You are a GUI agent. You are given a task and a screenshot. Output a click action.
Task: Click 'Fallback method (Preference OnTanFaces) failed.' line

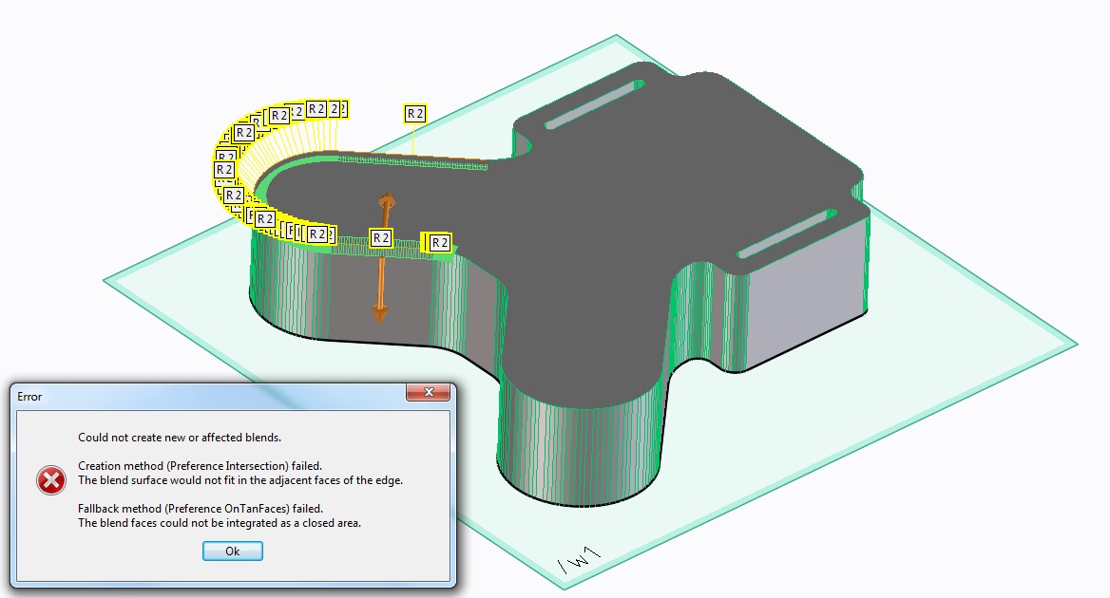[x=201, y=508]
